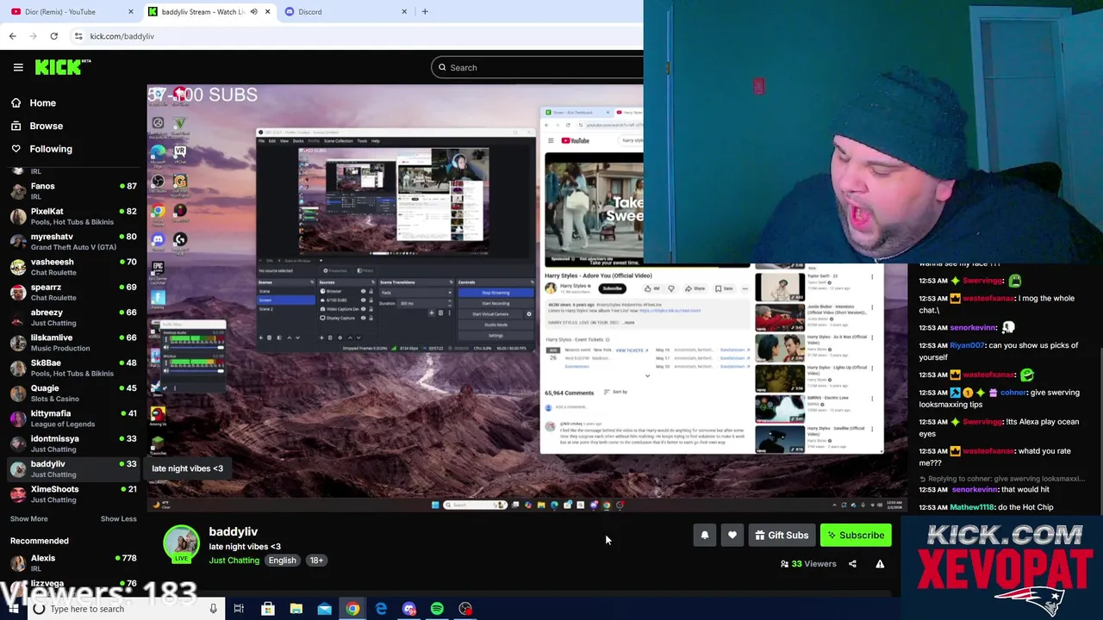Reload the kick.com page
This screenshot has height=620, width=1103.
pyautogui.click(x=53, y=36)
